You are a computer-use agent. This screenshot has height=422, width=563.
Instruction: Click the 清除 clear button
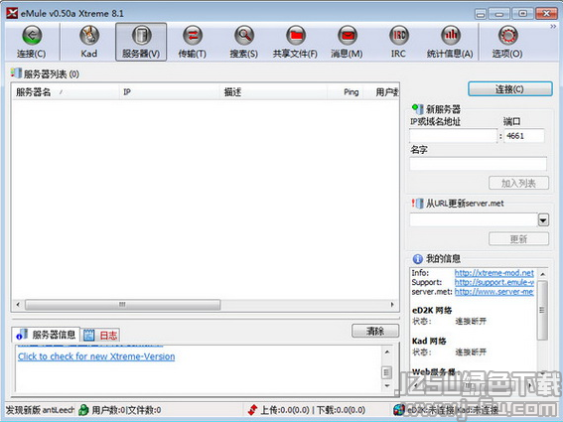coord(375,331)
